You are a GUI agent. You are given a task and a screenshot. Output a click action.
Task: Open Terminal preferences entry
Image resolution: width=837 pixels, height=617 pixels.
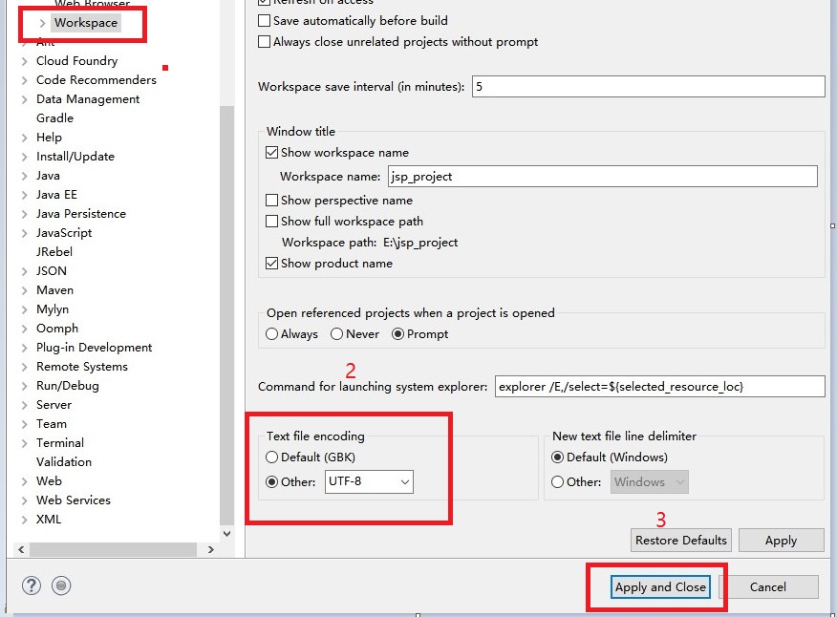pos(60,443)
